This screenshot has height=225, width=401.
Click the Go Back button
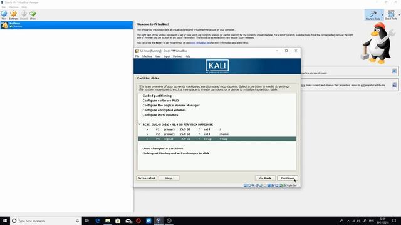pos(265,177)
